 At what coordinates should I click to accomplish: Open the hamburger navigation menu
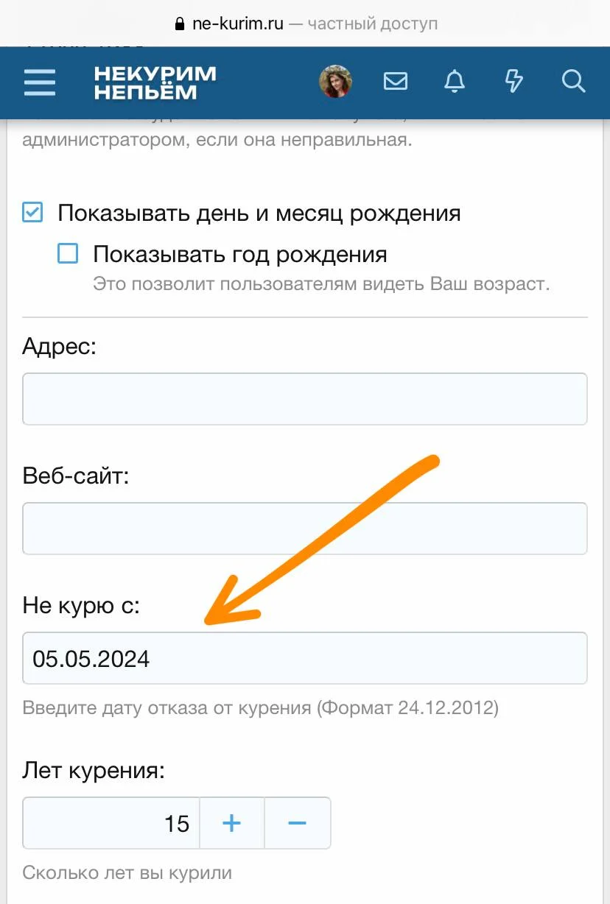[x=40, y=82]
